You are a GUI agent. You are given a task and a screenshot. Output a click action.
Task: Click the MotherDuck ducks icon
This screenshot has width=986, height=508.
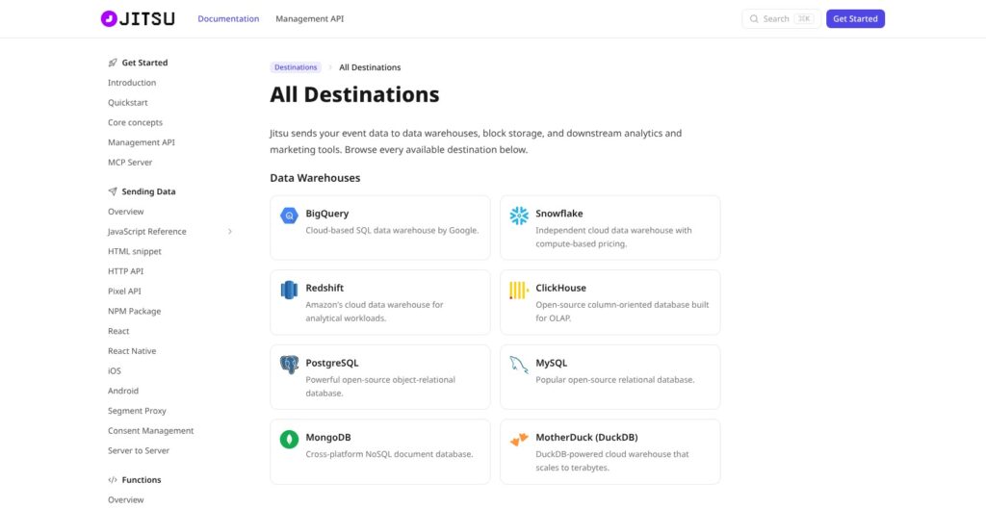[x=519, y=439]
